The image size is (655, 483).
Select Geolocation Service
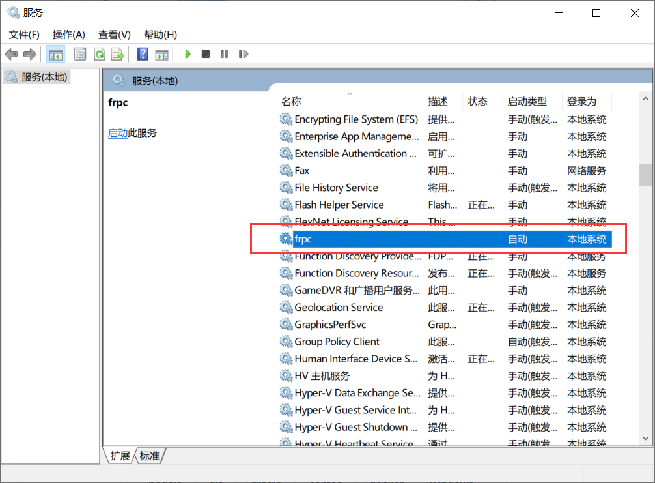coord(445,308)
